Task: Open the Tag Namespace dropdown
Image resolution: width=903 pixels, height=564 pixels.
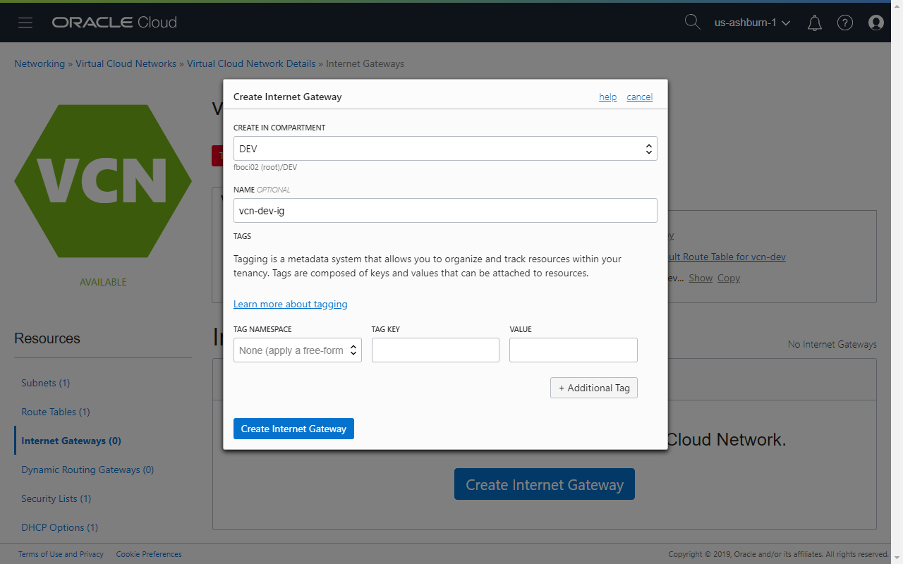Action: [297, 350]
